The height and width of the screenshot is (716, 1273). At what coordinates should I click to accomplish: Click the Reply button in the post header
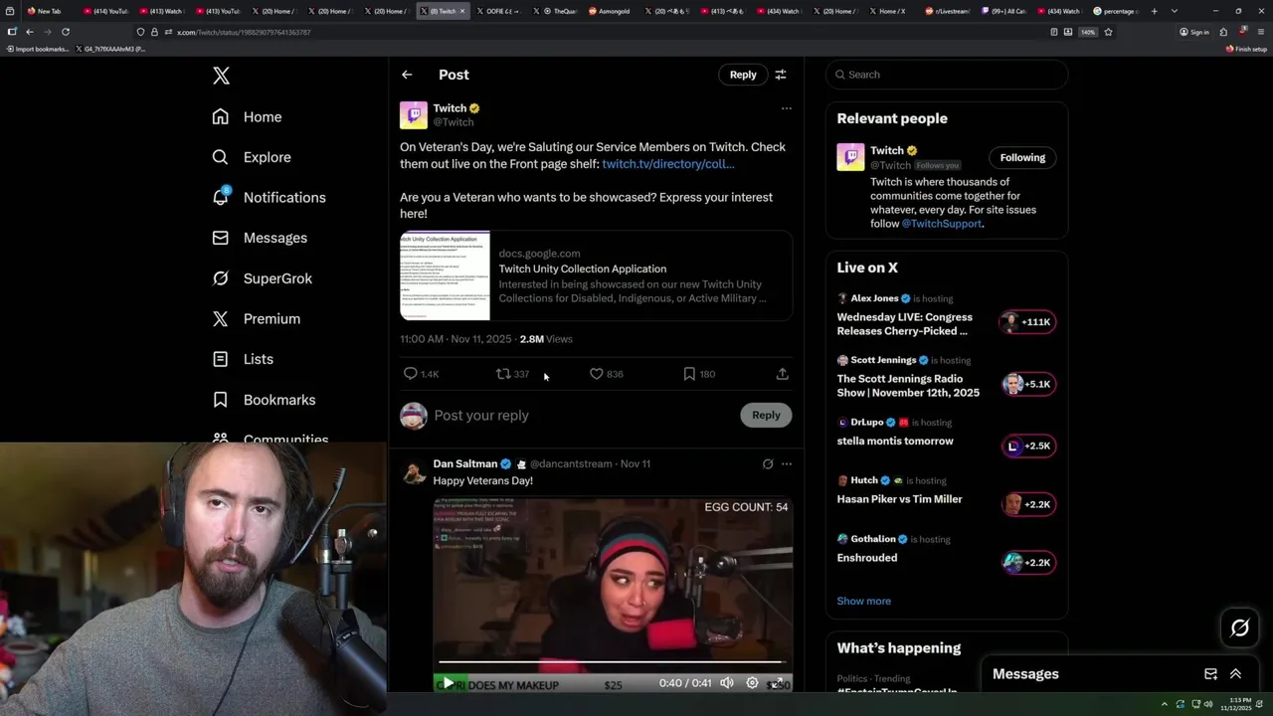[743, 75]
